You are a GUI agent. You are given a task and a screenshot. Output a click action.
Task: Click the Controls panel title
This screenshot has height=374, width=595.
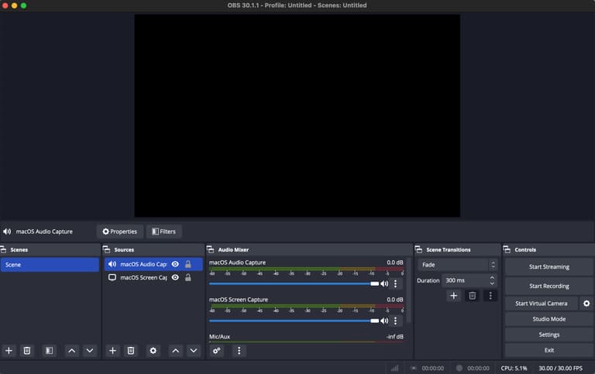pos(525,249)
